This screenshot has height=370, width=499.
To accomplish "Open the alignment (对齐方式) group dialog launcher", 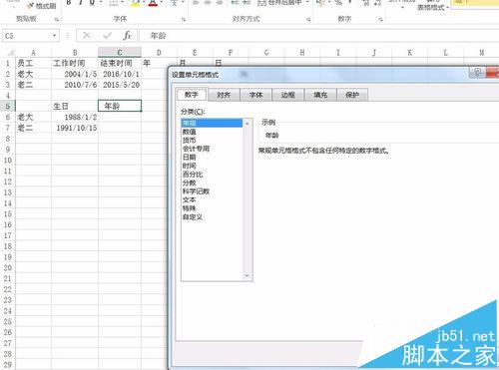I will (308, 20).
